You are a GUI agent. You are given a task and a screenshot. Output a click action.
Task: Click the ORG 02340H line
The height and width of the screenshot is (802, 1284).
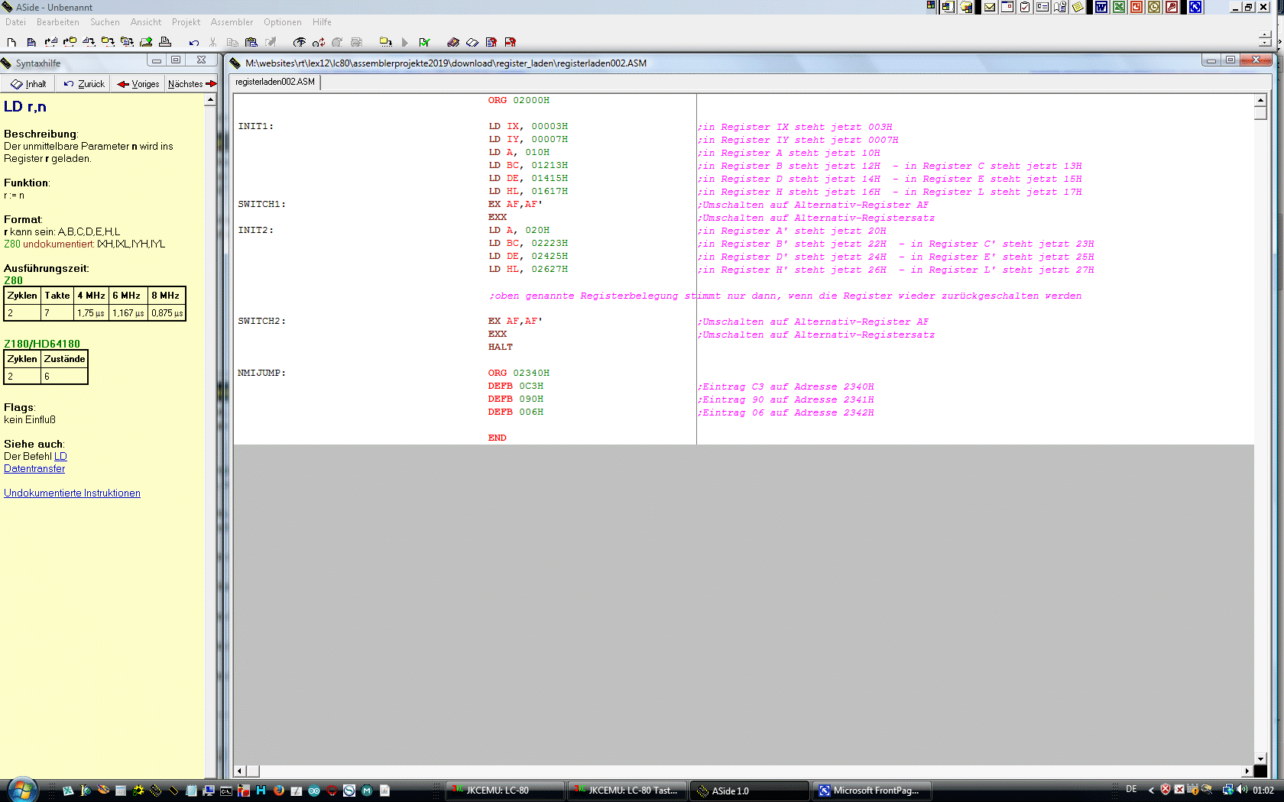(519, 373)
